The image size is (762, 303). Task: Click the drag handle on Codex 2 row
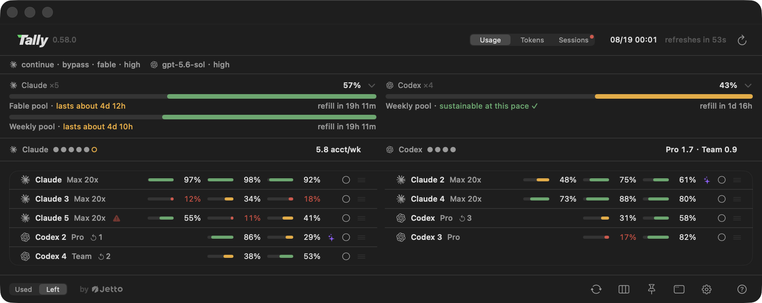pos(361,237)
